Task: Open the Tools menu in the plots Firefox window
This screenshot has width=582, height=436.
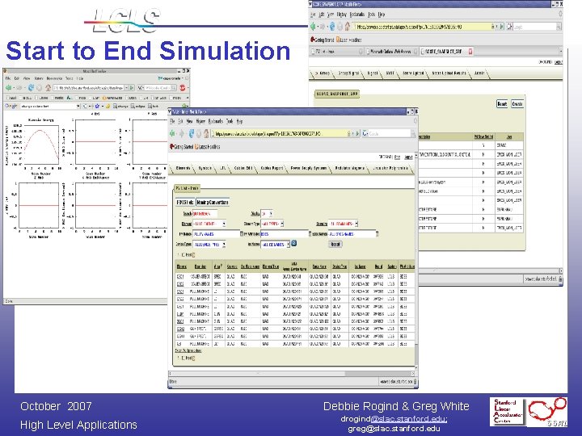Action: [x=69, y=78]
